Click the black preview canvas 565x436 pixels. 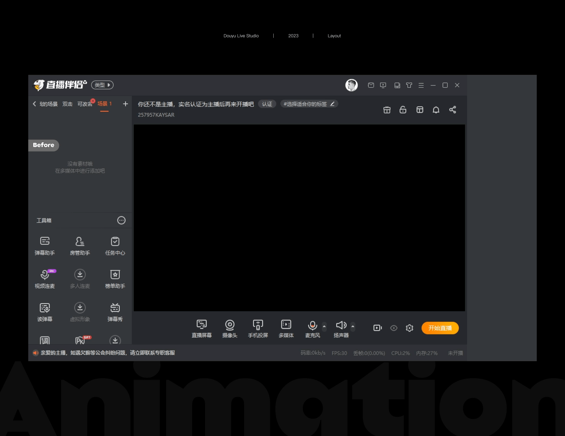(x=299, y=218)
